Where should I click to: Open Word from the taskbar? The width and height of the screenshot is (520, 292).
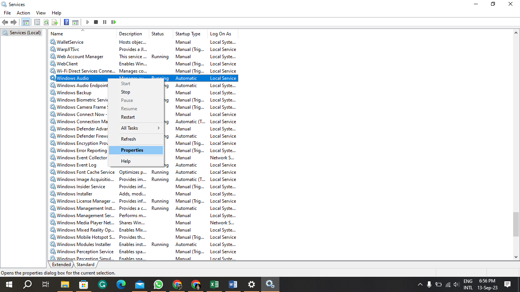click(x=233, y=284)
